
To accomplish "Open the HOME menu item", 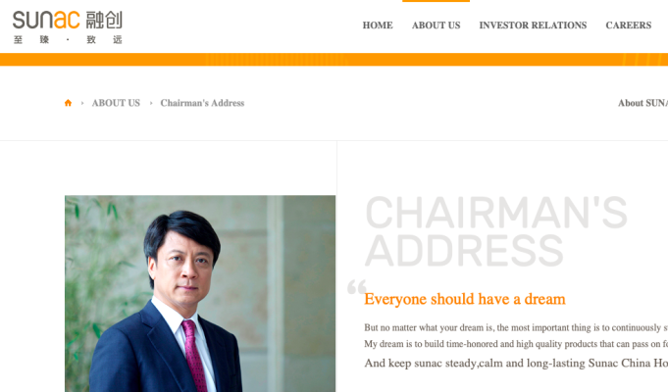I will 378,25.
